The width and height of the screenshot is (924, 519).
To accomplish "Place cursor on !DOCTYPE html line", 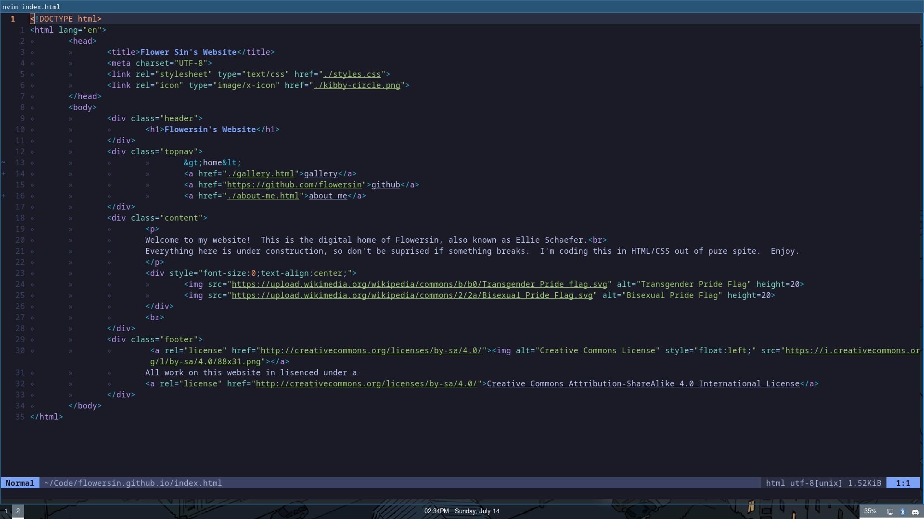I will [65, 19].
